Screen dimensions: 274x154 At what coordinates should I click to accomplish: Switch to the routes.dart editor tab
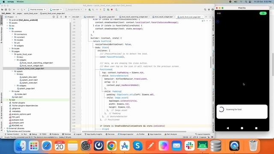click(x=90, y=17)
